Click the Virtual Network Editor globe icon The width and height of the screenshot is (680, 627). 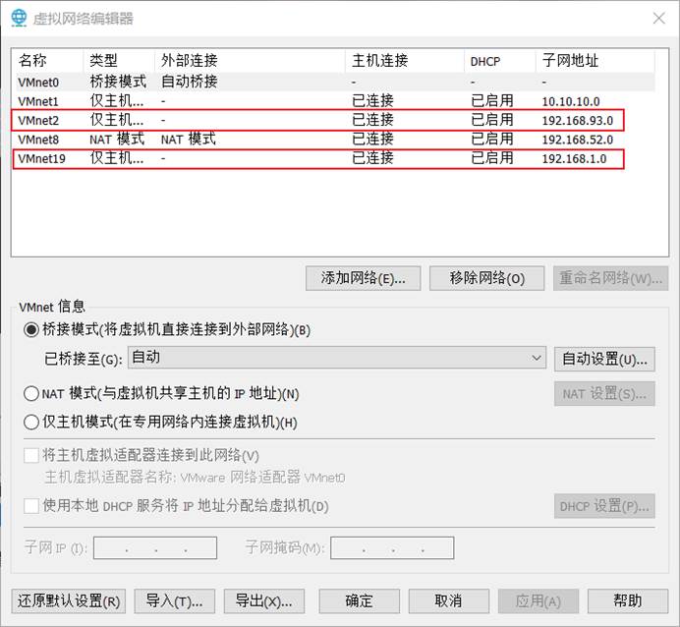coord(19,18)
